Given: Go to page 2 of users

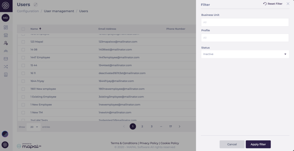Looking at the screenshot, I should tap(142, 126).
